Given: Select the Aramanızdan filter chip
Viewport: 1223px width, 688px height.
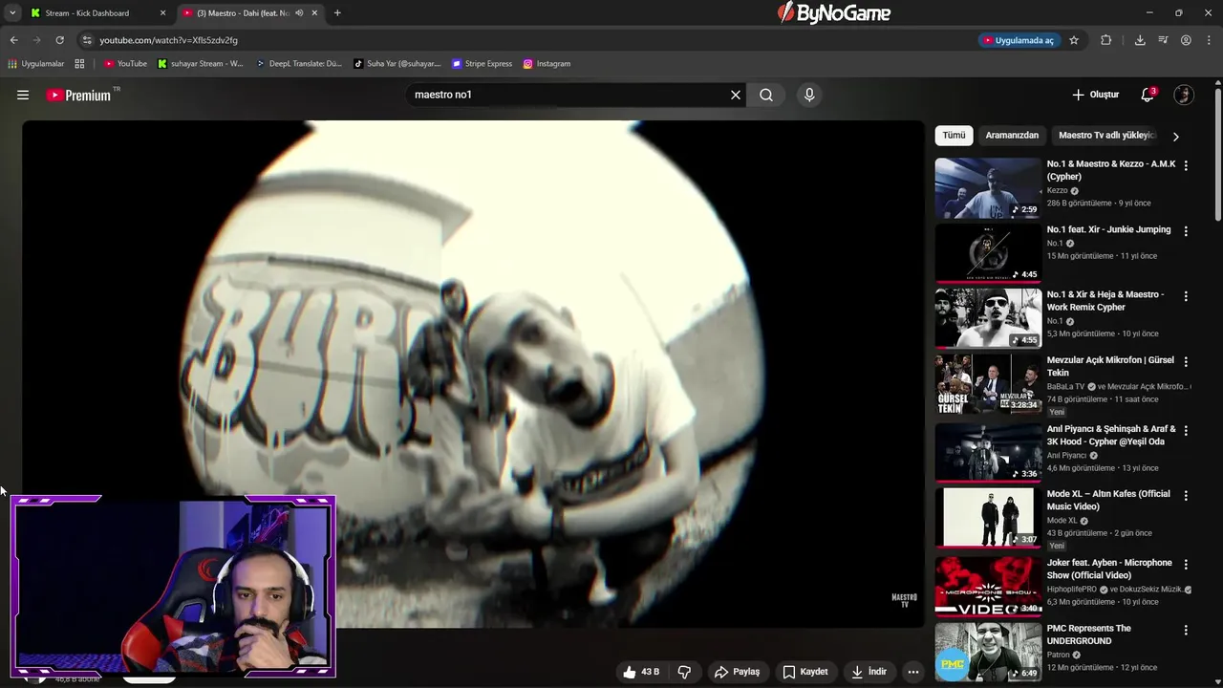Looking at the screenshot, I should coord(1012,136).
